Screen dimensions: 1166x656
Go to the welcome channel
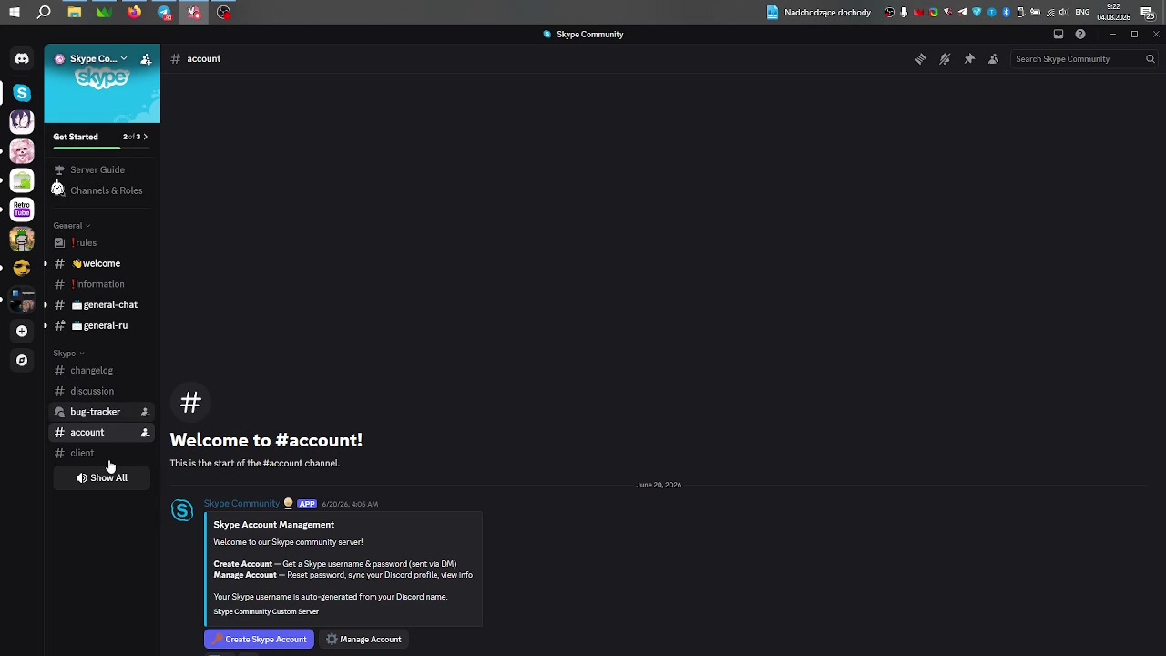pyautogui.click(x=101, y=263)
